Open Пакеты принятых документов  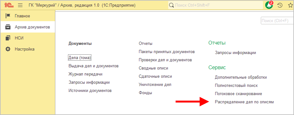click(167, 52)
